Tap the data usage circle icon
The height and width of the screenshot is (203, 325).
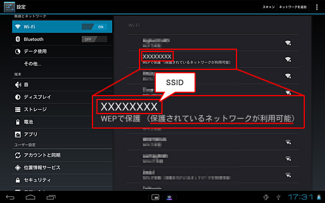(x=18, y=51)
